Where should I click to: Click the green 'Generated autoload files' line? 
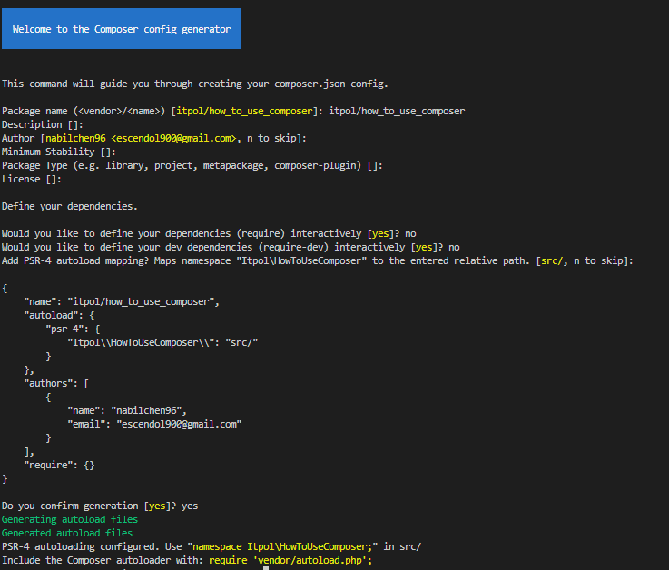(67, 534)
